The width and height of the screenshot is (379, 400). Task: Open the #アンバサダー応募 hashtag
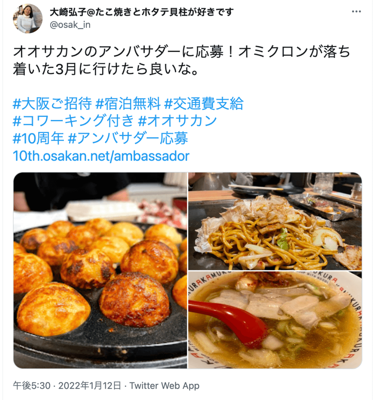(x=128, y=138)
